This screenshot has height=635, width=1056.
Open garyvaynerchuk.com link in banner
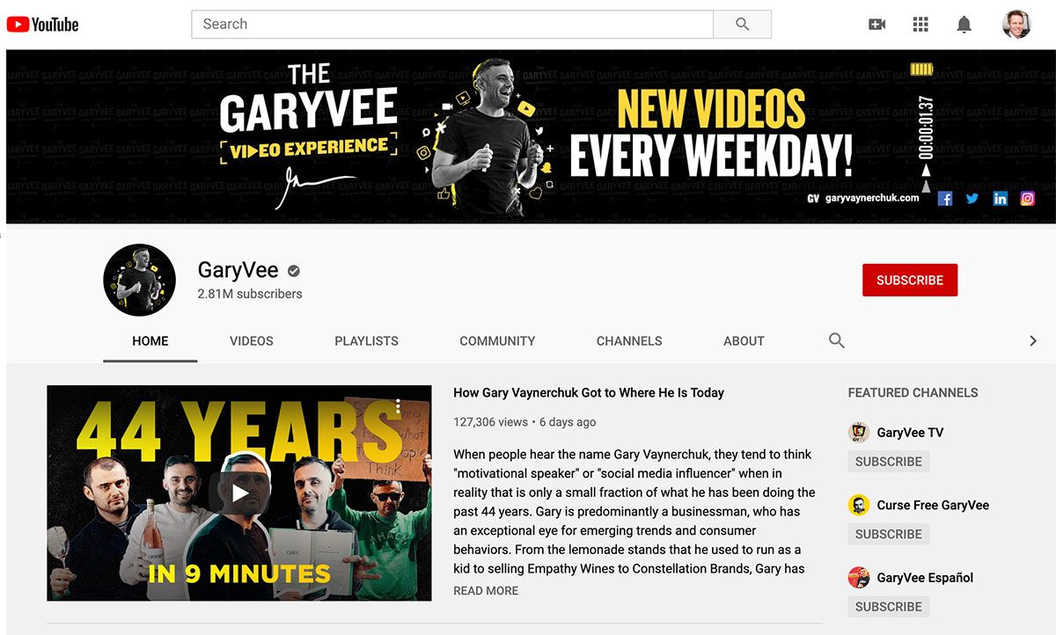point(872,199)
